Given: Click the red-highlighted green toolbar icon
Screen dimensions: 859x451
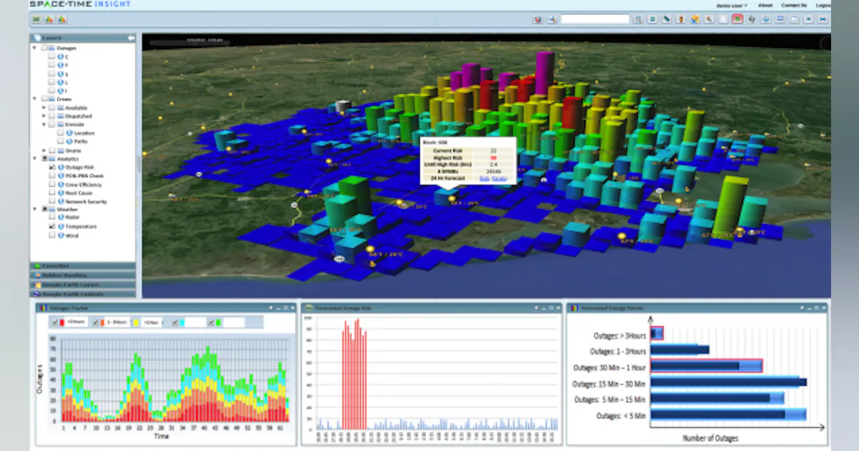Looking at the screenshot, I should click(737, 19).
